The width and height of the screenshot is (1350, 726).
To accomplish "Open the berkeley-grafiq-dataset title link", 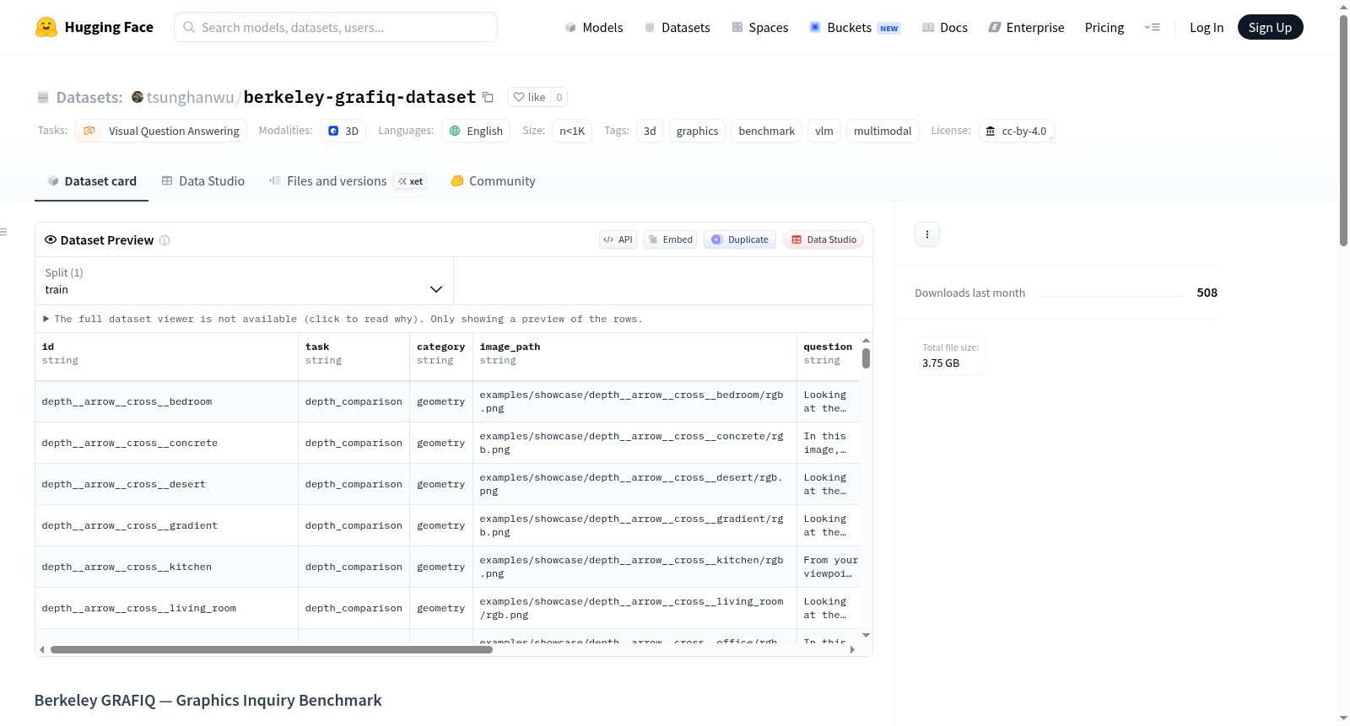I will 359,97.
